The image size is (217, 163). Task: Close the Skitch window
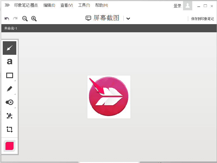[x=212, y=6]
